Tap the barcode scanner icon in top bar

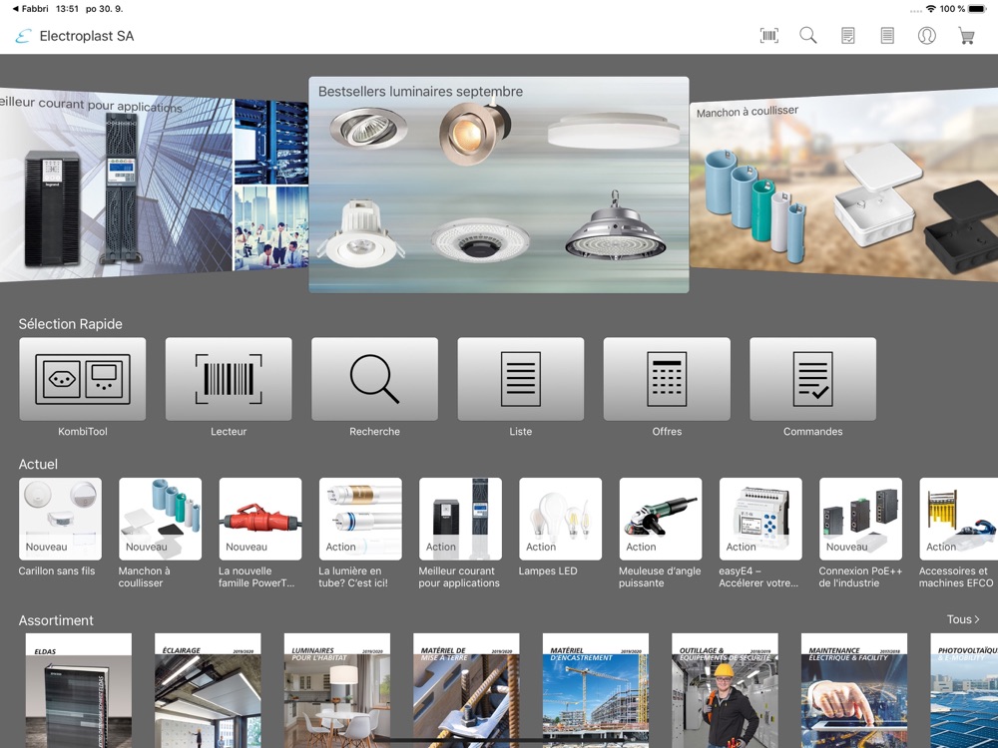click(768, 36)
